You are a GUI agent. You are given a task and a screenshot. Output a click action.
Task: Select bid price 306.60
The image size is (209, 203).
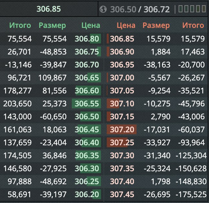(87, 90)
